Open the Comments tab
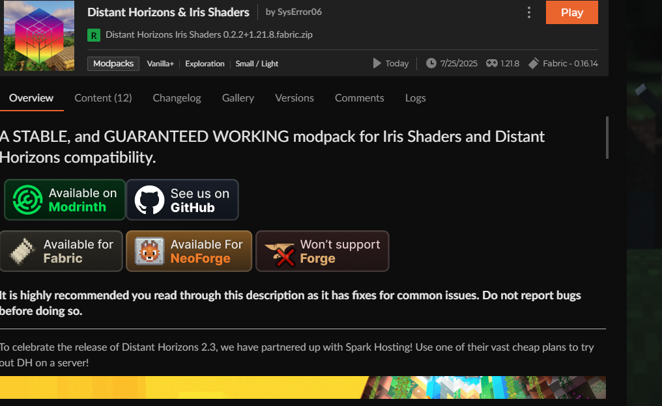 pos(359,98)
